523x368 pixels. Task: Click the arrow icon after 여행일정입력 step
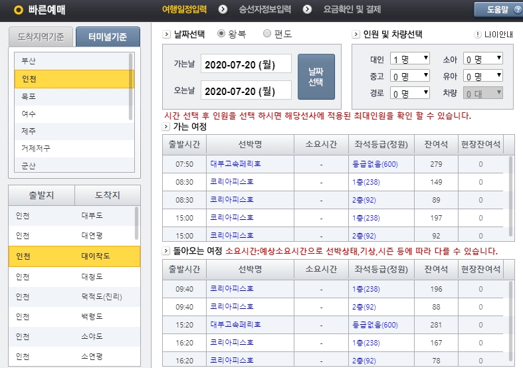pyautogui.click(x=223, y=9)
